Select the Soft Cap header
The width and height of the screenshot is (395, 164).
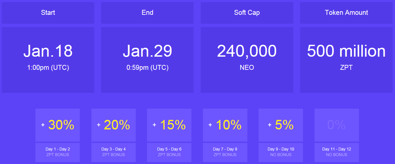pos(247,13)
